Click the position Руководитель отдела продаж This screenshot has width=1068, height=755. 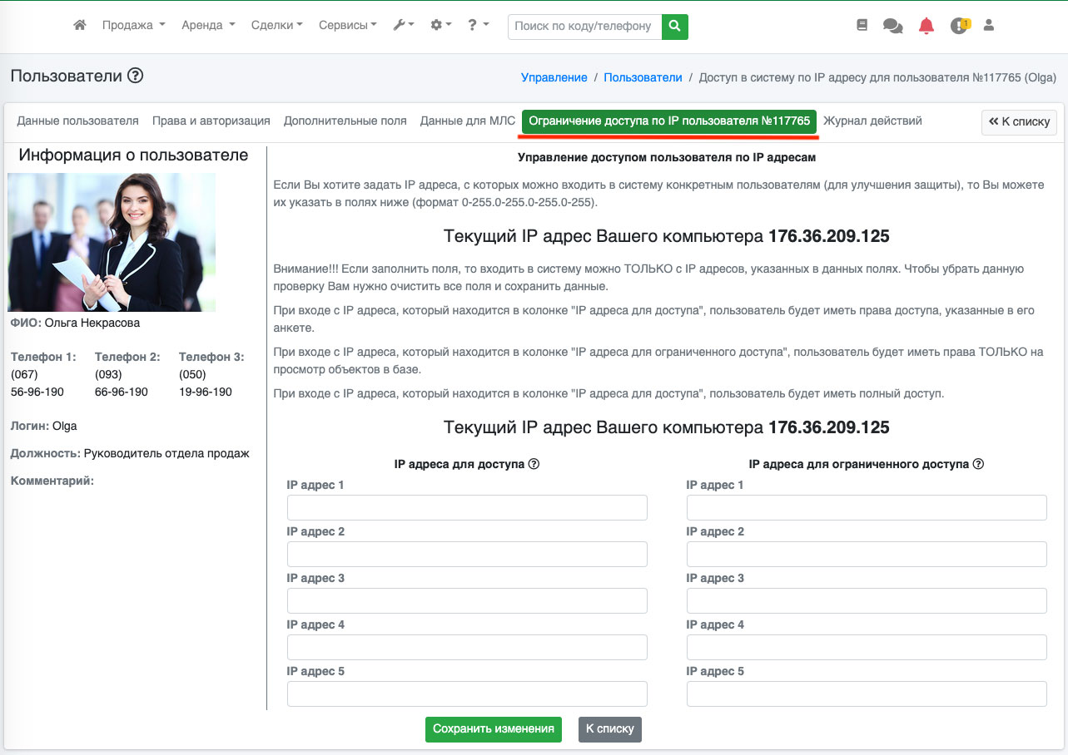(166, 454)
